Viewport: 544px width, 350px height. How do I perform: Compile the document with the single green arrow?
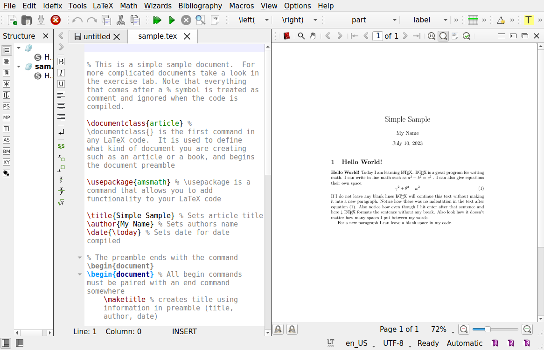point(172,20)
